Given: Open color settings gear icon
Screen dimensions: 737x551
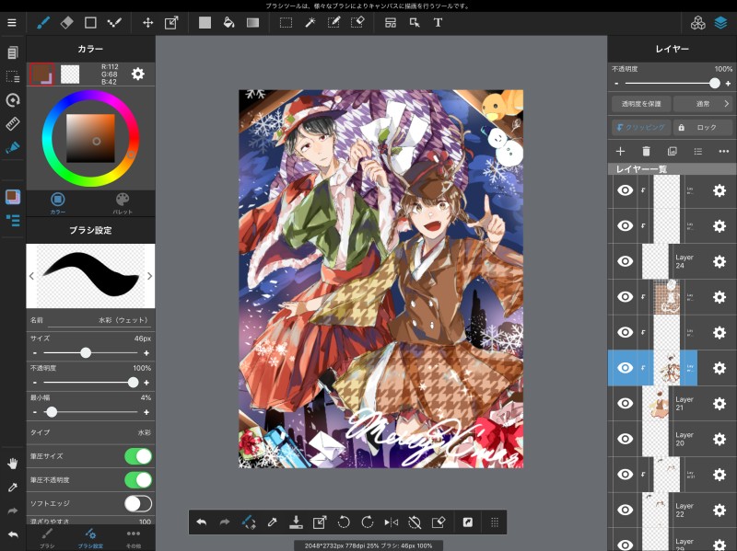Looking at the screenshot, I should pyautogui.click(x=137, y=74).
